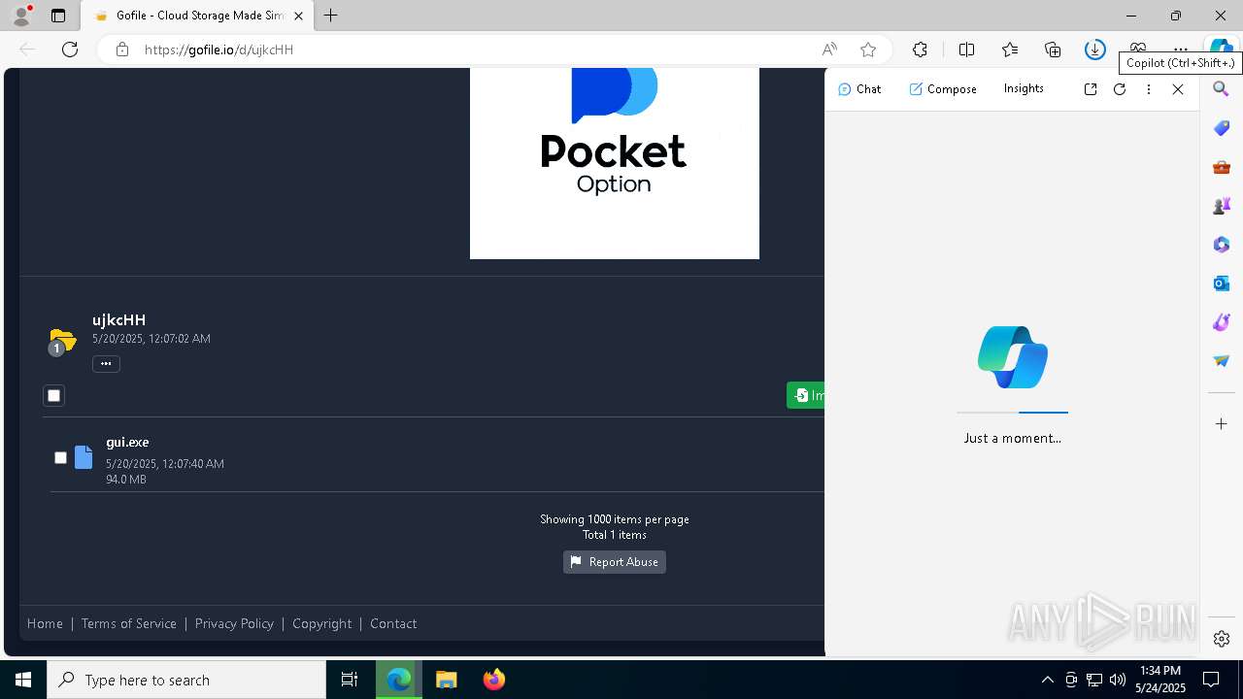
Task: Refresh the Copilot pane
Action: 1120,89
